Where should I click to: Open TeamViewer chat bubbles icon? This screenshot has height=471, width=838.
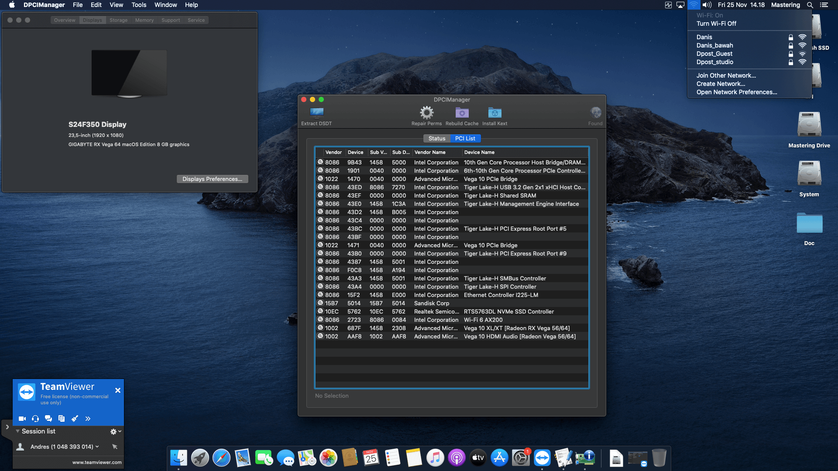(48, 419)
